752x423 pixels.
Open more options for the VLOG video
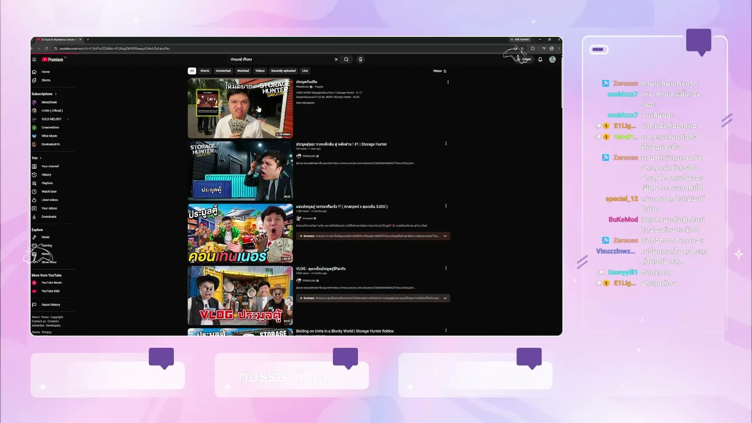pos(446,269)
